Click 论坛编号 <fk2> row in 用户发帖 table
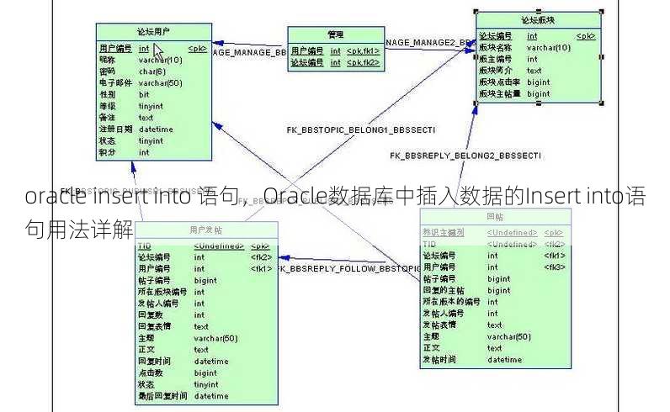 [205, 257]
